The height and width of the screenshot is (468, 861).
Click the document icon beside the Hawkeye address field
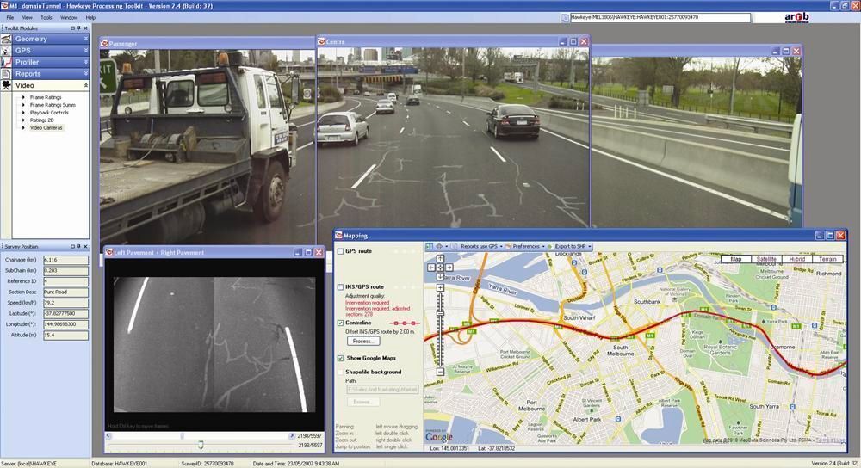[565, 17]
